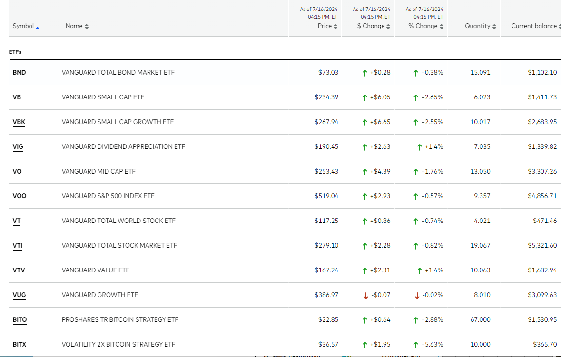
Task: Click the VTI balance $5,321.60
Action: tap(542, 245)
